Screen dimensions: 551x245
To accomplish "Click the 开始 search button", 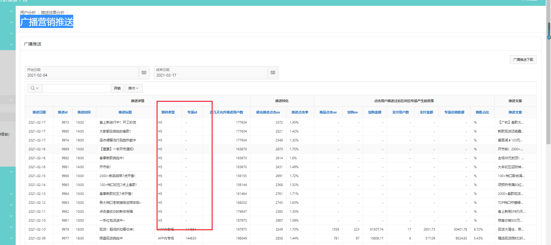I will pos(117,88).
